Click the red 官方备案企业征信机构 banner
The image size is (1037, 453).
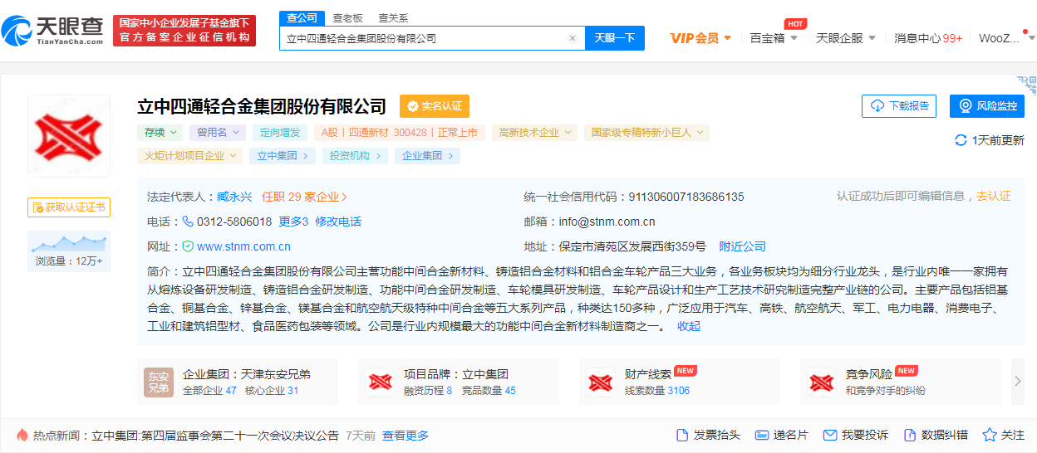(x=184, y=31)
